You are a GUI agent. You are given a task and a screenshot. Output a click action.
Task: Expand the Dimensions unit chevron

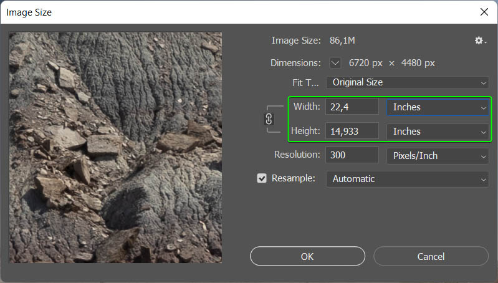pyautogui.click(x=335, y=63)
